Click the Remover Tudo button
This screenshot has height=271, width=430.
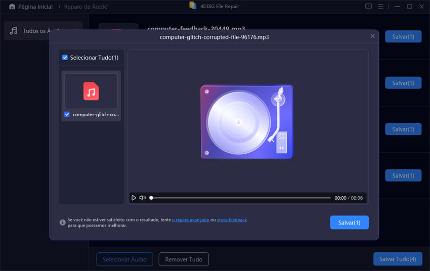(184, 259)
